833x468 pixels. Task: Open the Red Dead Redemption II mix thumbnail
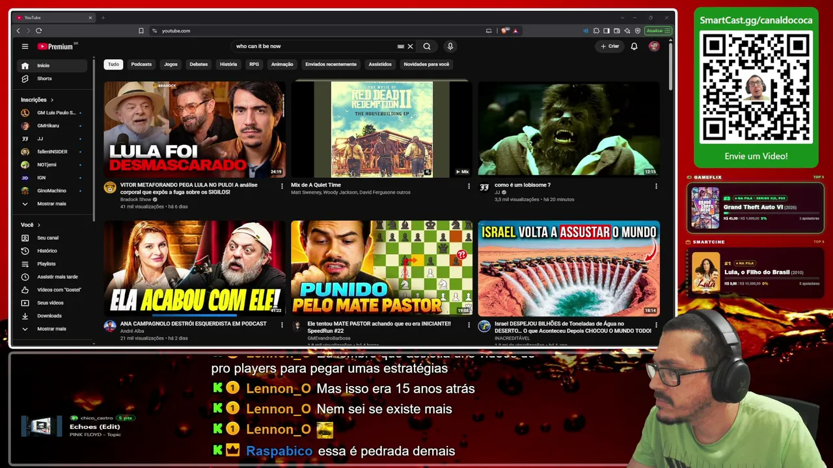click(381, 129)
